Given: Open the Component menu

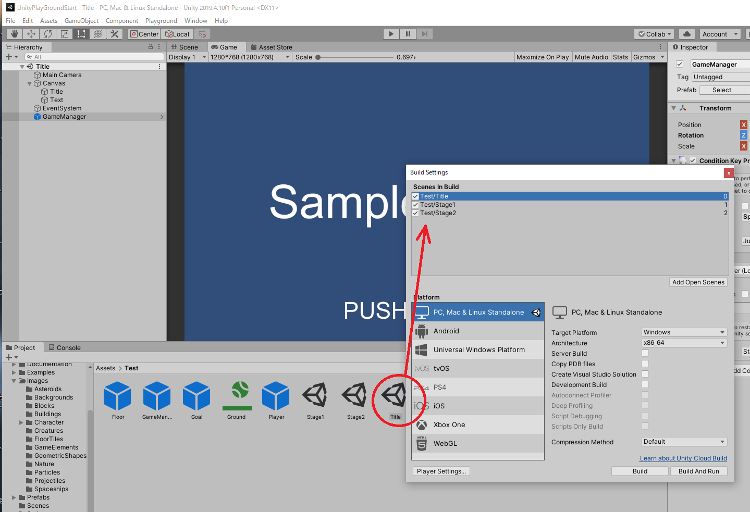Looking at the screenshot, I should tap(122, 21).
